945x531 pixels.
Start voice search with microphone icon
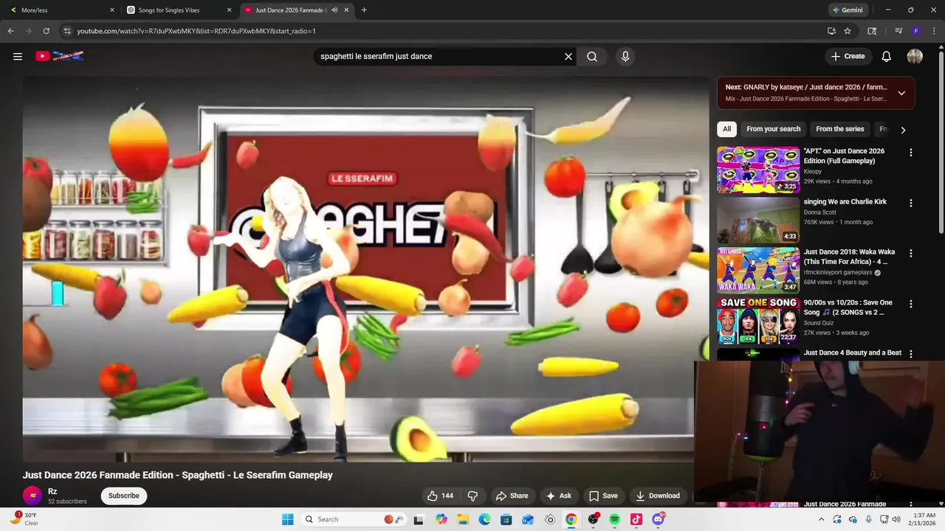625,56
